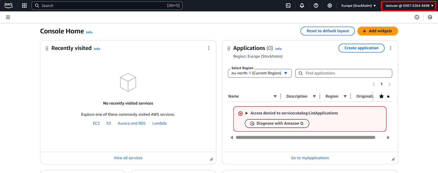Open Recently visited widget options menu
This screenshot has height=173, width=438.
(x=209, y=48)
